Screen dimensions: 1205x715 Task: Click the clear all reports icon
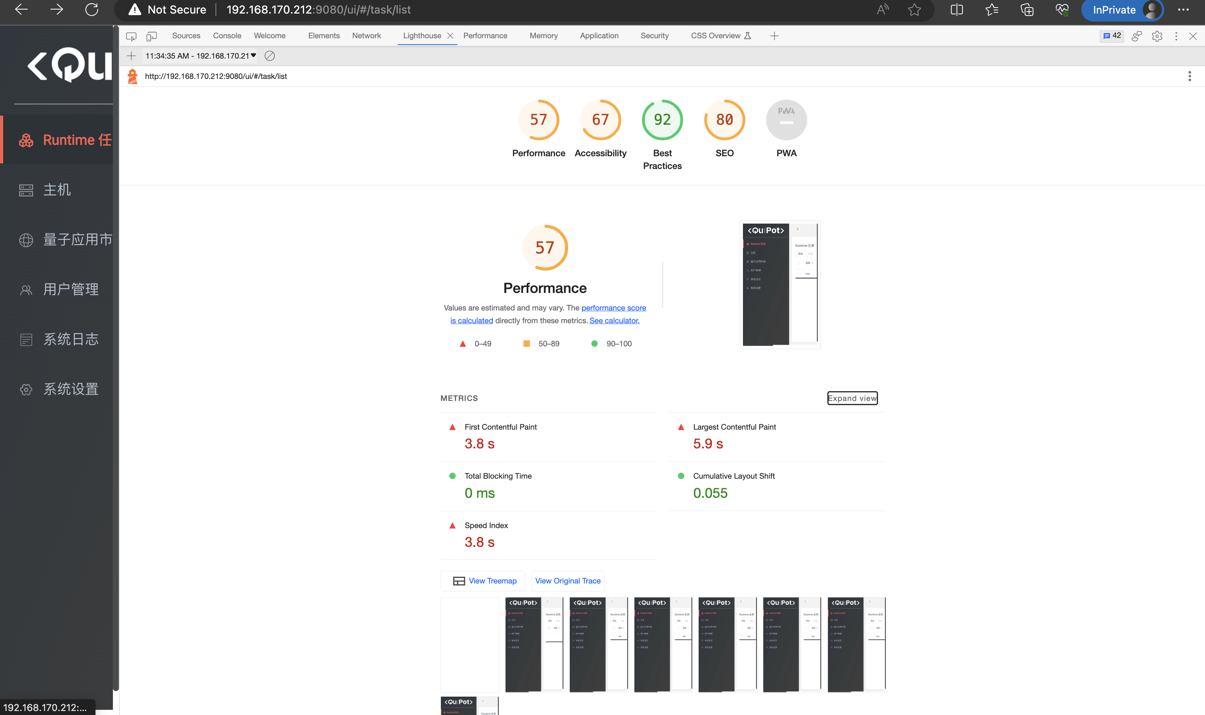[270, 56]
